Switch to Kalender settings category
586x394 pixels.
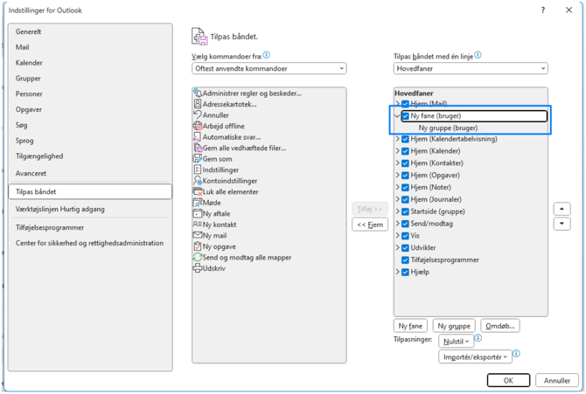(x=29, y=63)
